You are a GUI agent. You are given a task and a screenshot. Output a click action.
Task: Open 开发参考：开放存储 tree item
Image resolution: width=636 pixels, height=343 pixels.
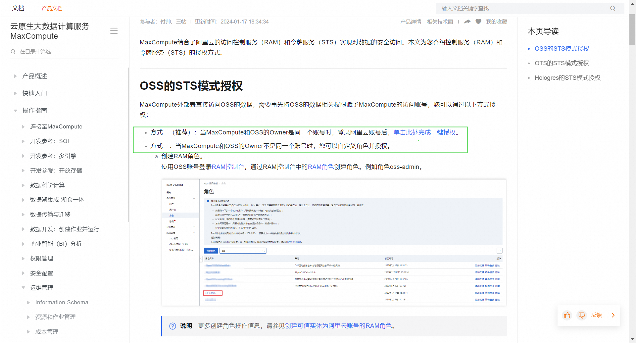point(56,171)
